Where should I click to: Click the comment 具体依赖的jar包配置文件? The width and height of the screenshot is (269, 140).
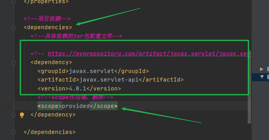[x=76, y=36]
